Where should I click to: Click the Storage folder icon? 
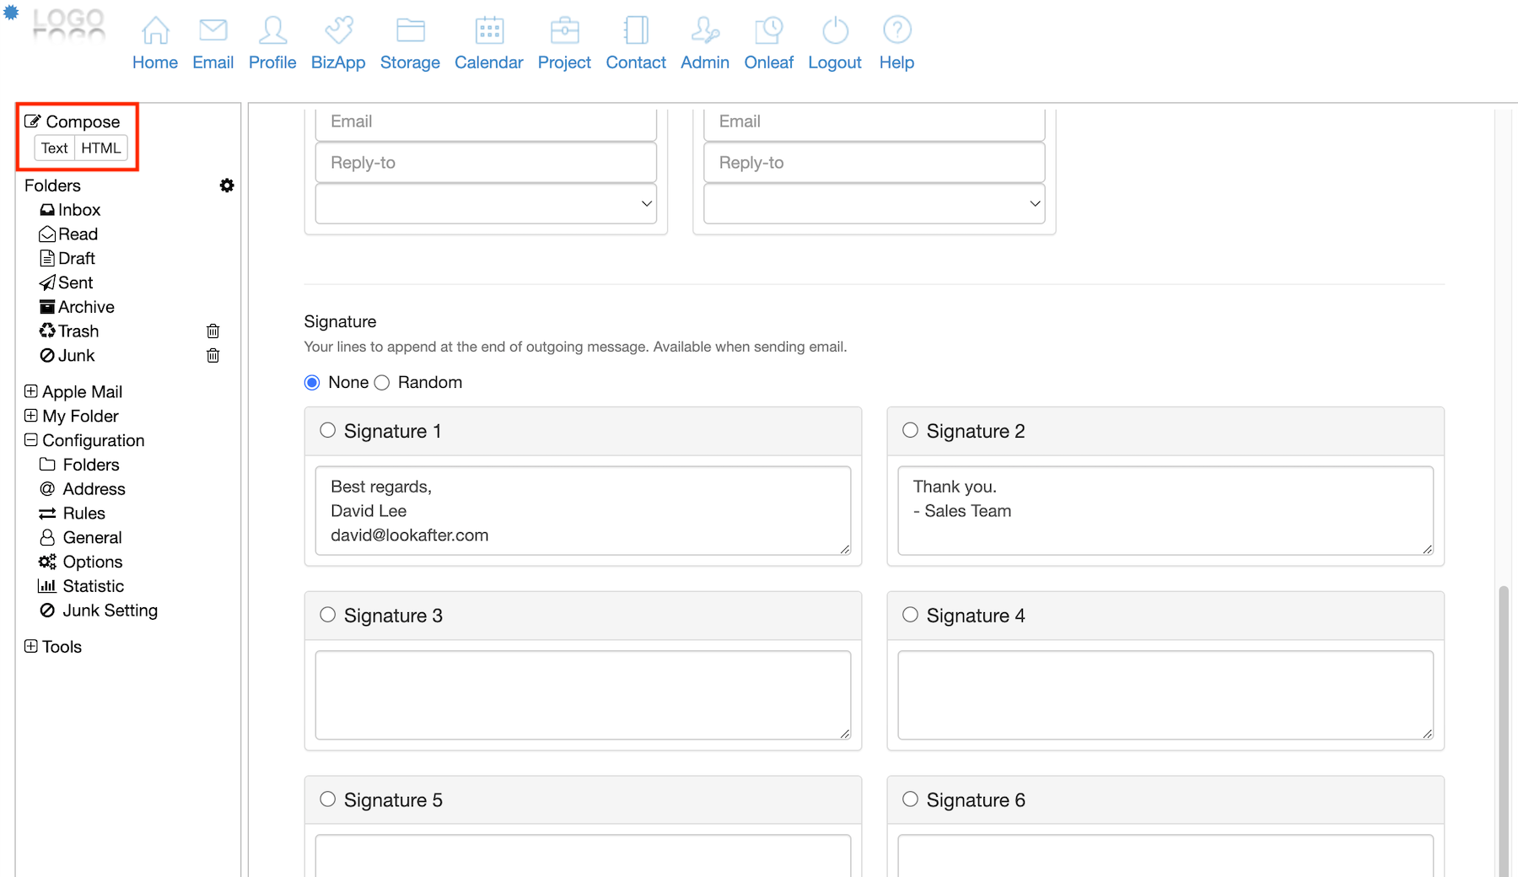tap(410, 31)
